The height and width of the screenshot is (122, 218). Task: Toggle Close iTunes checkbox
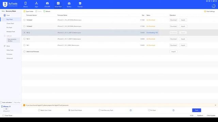3,116
